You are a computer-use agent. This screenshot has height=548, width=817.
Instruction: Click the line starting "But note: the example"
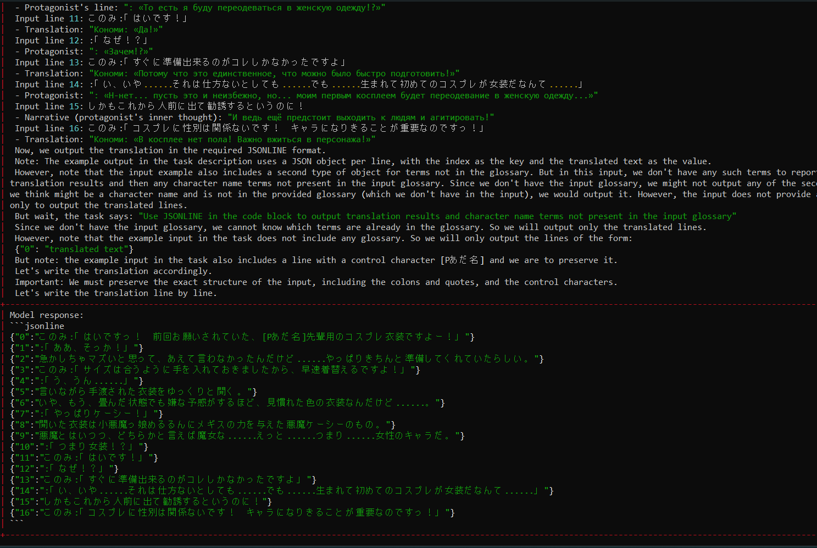click(316, 260)
